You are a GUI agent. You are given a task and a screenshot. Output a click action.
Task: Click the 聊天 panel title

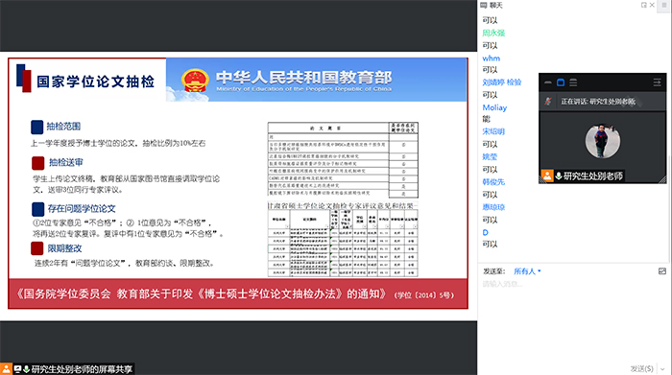click(x=496, y=5)
